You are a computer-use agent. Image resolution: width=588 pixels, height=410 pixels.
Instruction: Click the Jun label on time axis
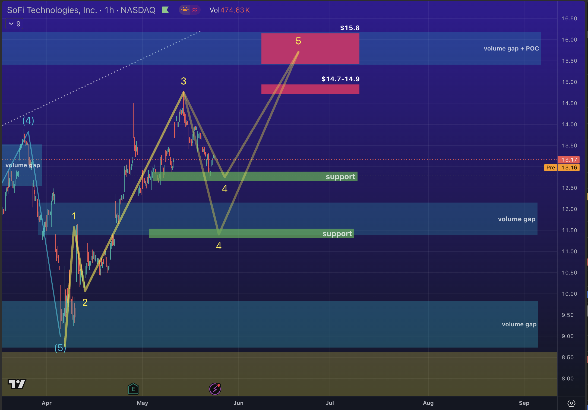(238, 403)
